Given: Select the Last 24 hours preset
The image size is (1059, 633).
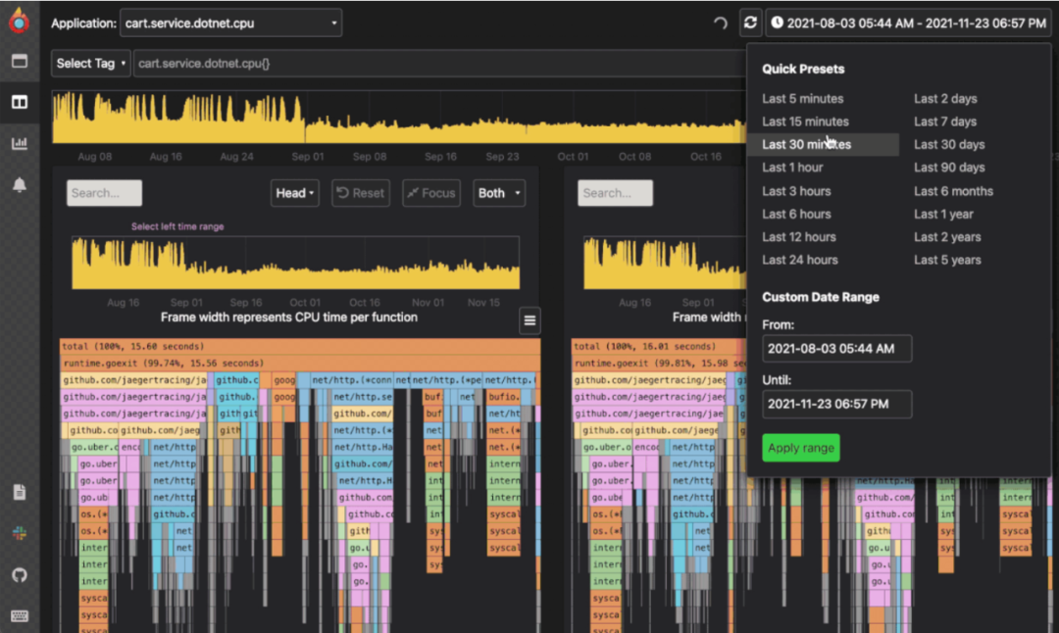Looking at the screenshot, I should coord(800,260).
